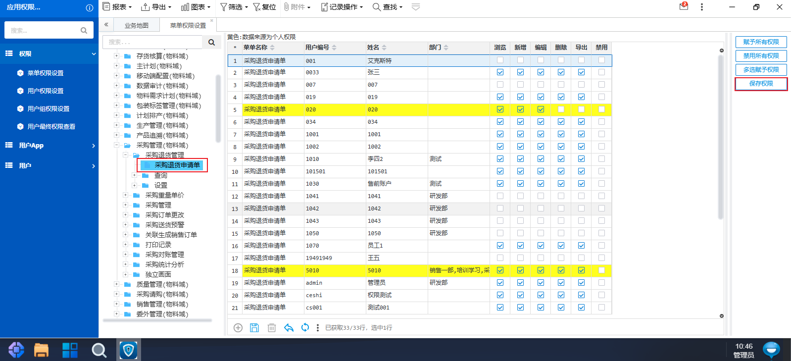This screenshot has width=791, height=361.
Task: Click the toolbar overflow icon after 查找
Action: pyautogui.click(x=416, y=7)
